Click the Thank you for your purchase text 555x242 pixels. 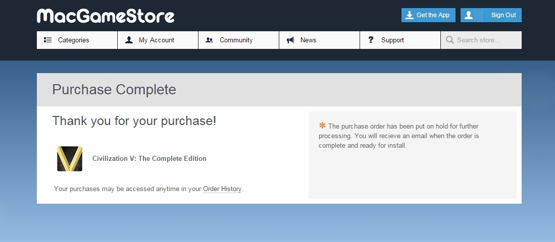(134, 121)
